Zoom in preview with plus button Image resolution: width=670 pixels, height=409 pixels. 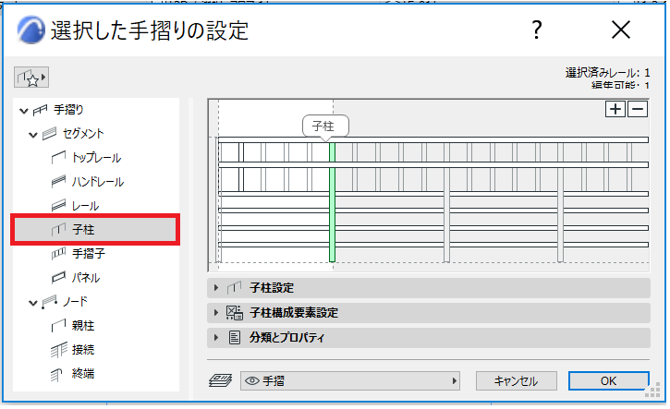tap(615, 109)
